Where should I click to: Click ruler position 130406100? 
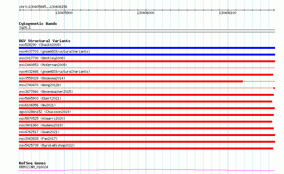[228, 13]
